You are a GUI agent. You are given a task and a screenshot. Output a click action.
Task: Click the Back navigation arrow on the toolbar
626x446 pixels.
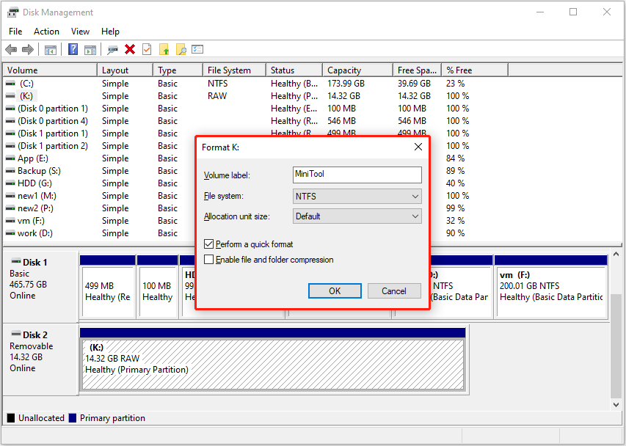coord(10,49)
